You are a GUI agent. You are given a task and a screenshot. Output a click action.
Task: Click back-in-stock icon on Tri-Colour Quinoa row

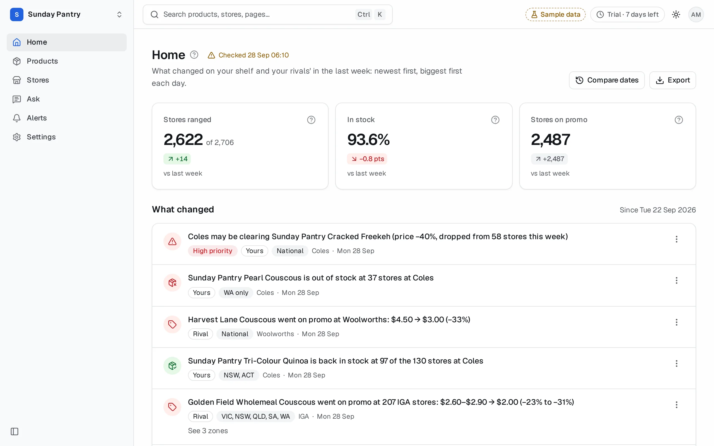coord(172,366)
